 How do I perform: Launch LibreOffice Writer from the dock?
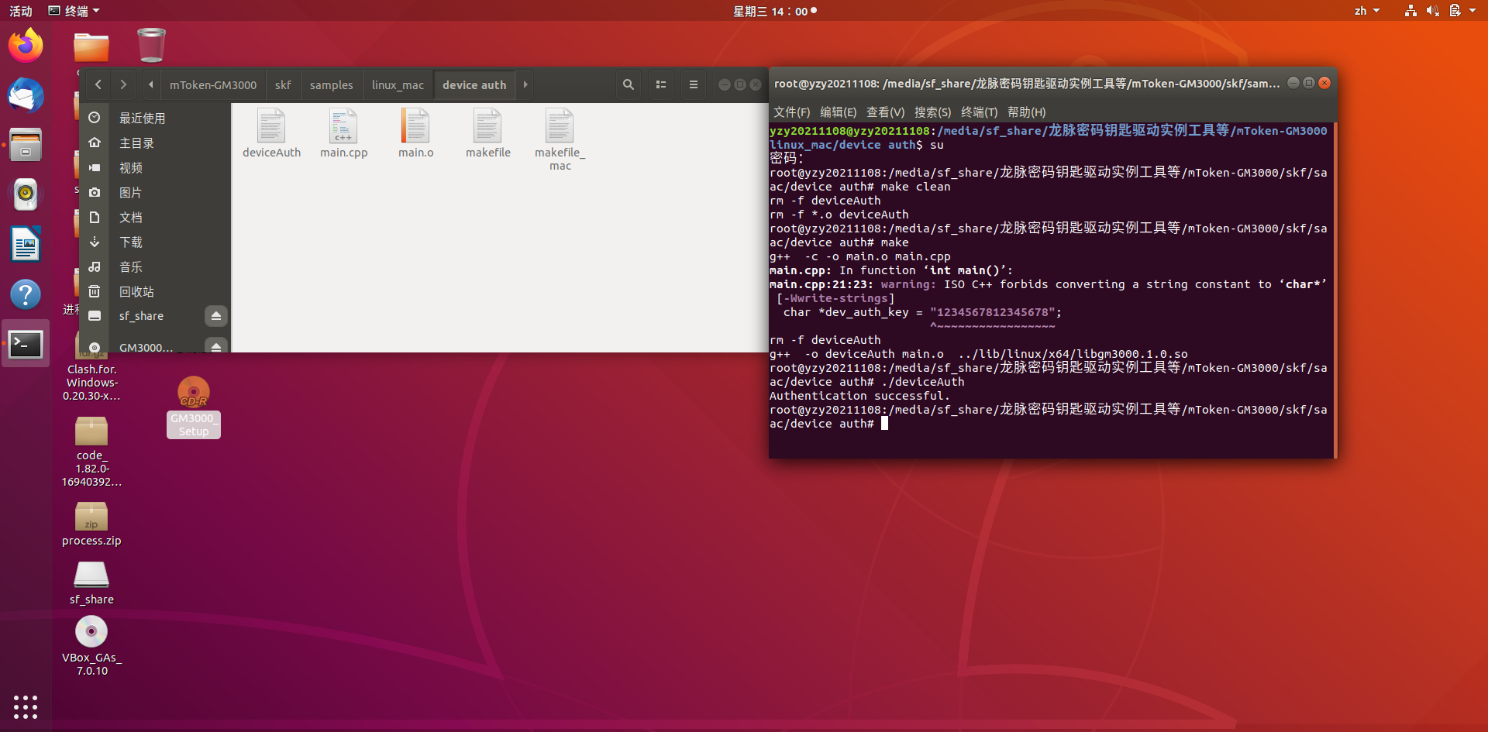26,245
